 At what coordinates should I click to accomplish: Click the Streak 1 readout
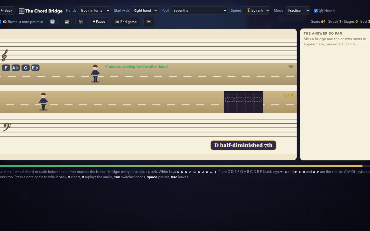335,22
